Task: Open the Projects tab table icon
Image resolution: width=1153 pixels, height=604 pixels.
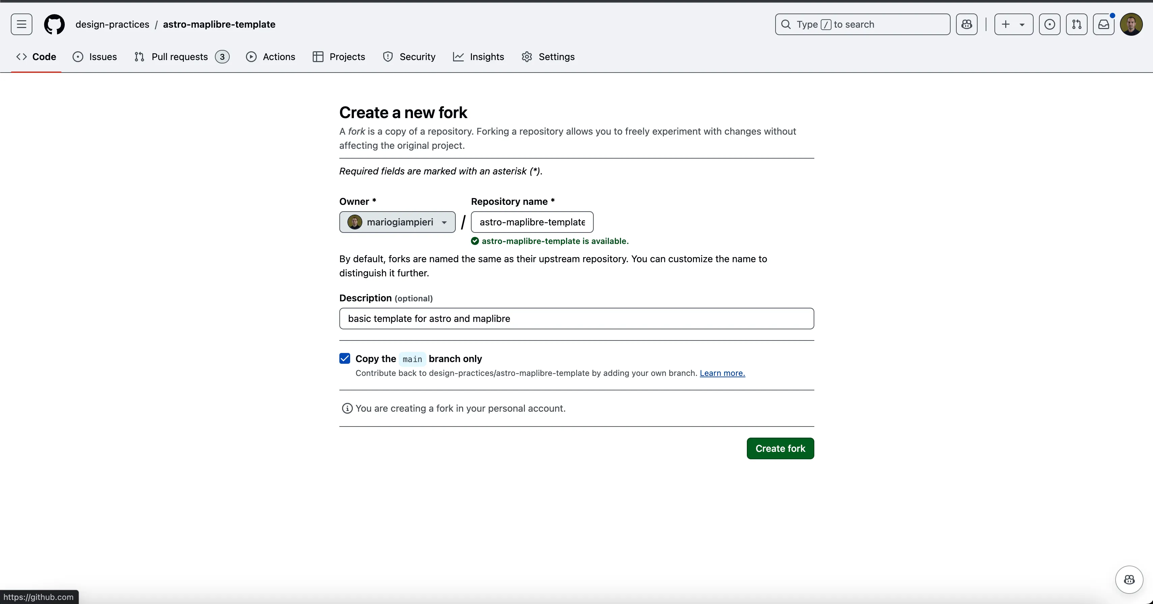Action: click(x=318, y=57)
